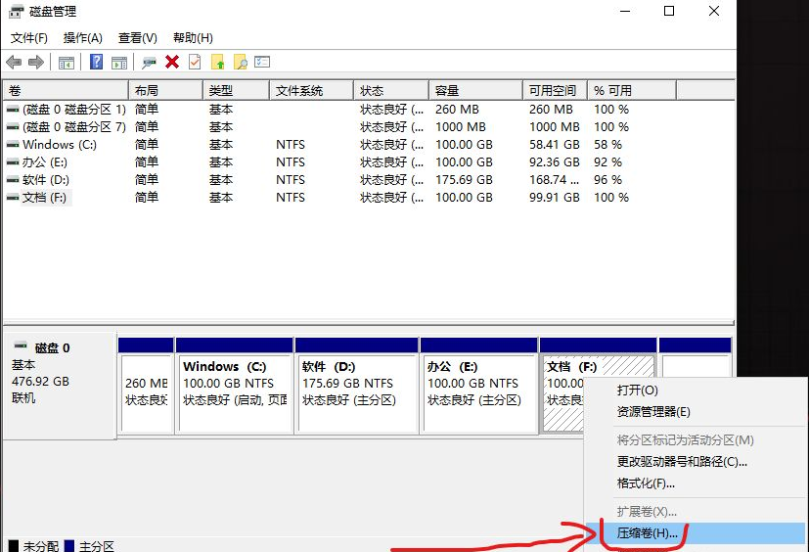The height and width of the screenshot is (552, 809).
Task: Click the blue question mark help icon
Action: [96, 63]
